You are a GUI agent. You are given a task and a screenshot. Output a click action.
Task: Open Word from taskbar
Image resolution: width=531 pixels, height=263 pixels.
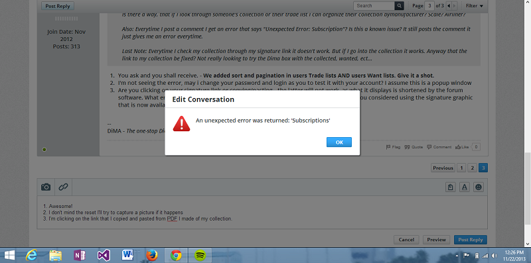128,255
